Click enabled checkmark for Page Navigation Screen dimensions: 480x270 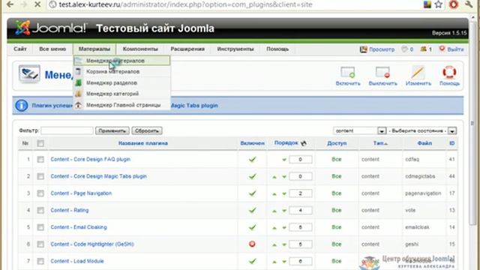tap(252, 193)
